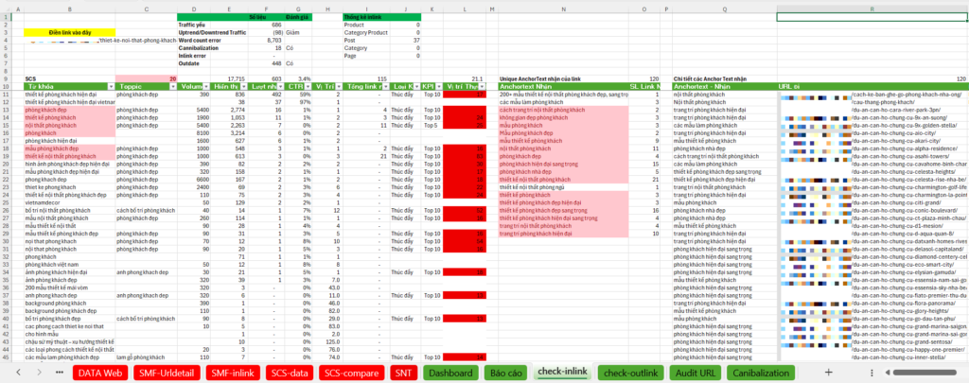Image resolution: width=969 pixels, height=383 pixels.
Task: Open filter dropdown for Lượt nhấp column
Action: coord(279,87)
